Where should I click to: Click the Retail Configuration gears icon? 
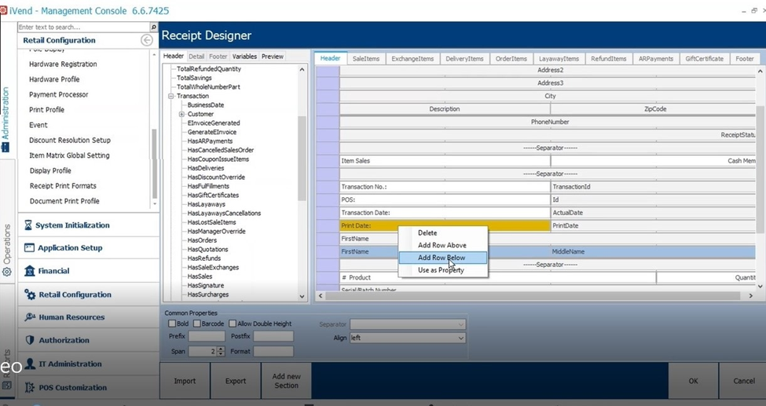click(x=30, y=294)
